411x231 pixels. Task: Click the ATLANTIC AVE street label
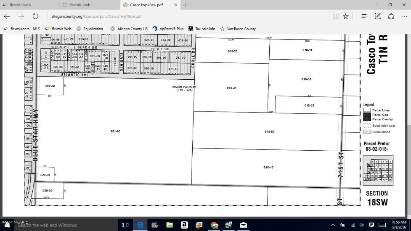click(x=75, y=75)
